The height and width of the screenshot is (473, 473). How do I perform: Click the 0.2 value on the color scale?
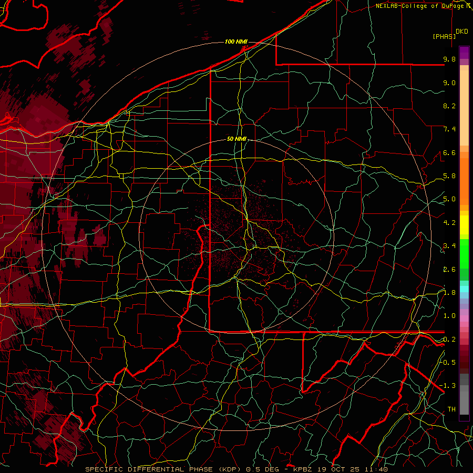click(x=449, y=340)
